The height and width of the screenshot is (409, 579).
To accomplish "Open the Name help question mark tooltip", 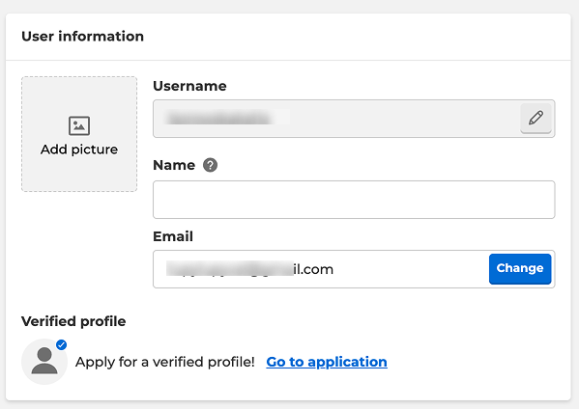I will click(210, 165).
